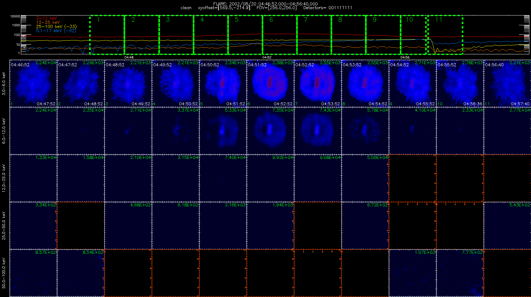Viewport: 531px width, 297px height.
Task: Click the 04:57:40 end time label
Action: pyautogui.click(x=520, y=104)
